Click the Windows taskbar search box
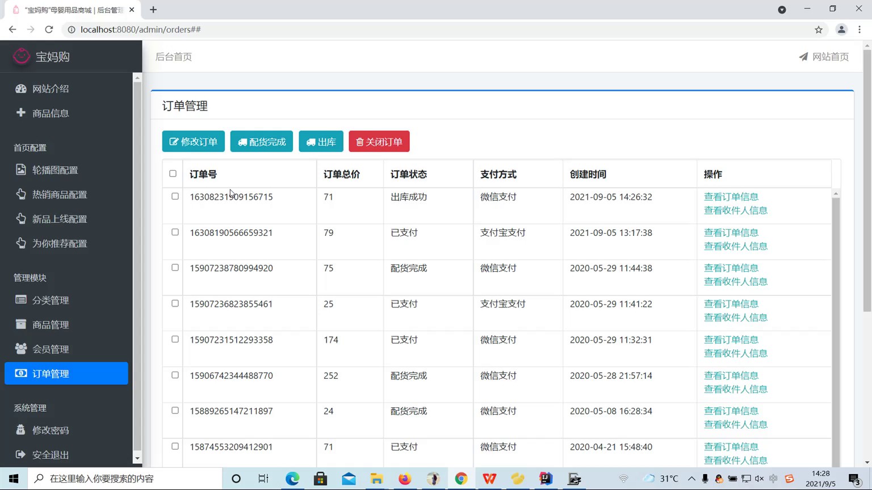Viewport: 872px width, 490px height. coord(125,479)
